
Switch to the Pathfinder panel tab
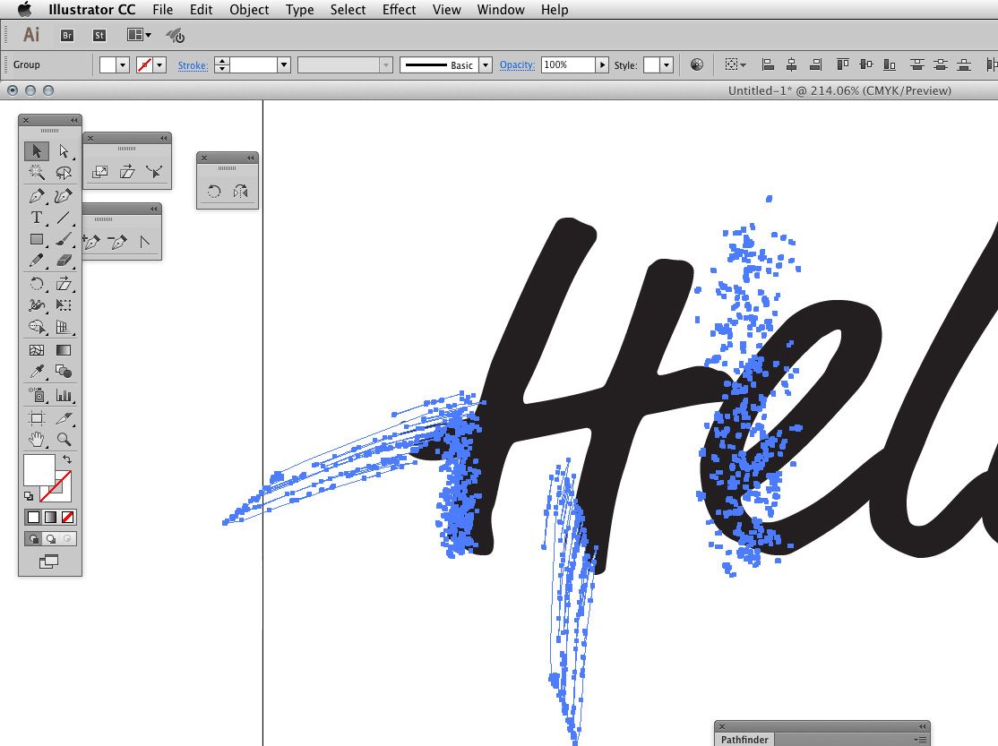744,740
